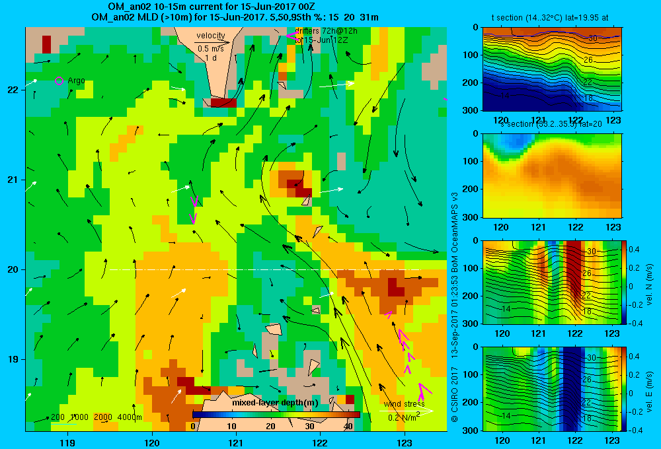Click the northward velocity section panel
Viewport: 661px width, 449px height.
[x=552, y=282]
